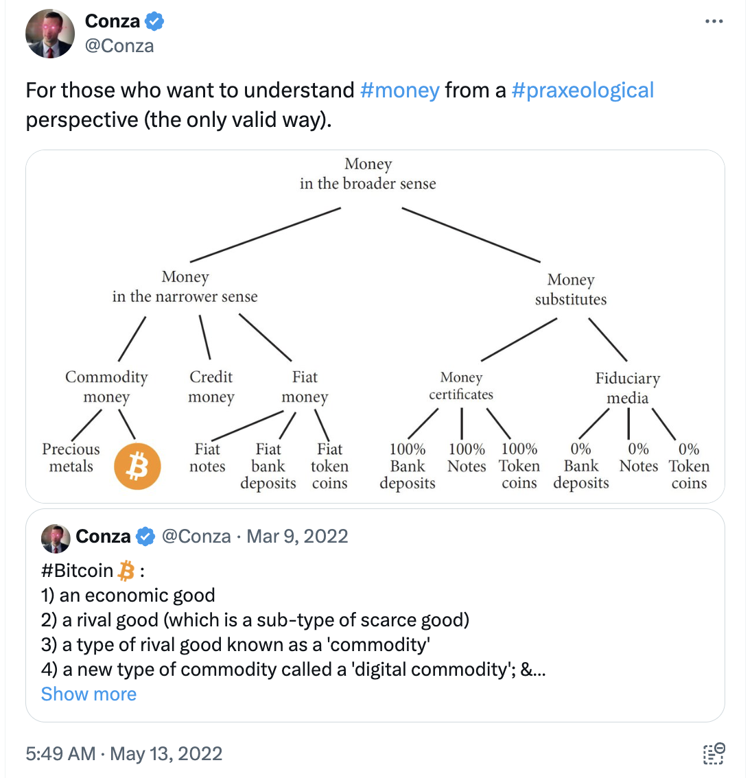
Task: Click the 5:49 AM May 13, 2022 timestamp
Action: click(x=124, y=753)
